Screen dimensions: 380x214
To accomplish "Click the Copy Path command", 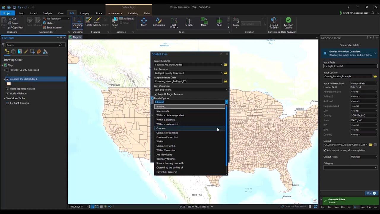I will coord(15,27).
